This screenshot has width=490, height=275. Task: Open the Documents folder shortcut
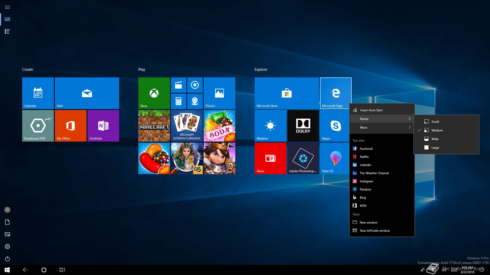click(x=7, y=222)
